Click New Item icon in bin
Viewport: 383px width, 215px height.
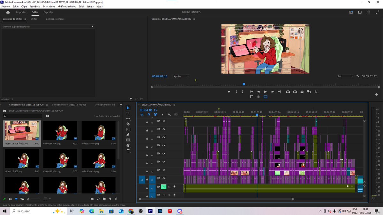(110, 199)
